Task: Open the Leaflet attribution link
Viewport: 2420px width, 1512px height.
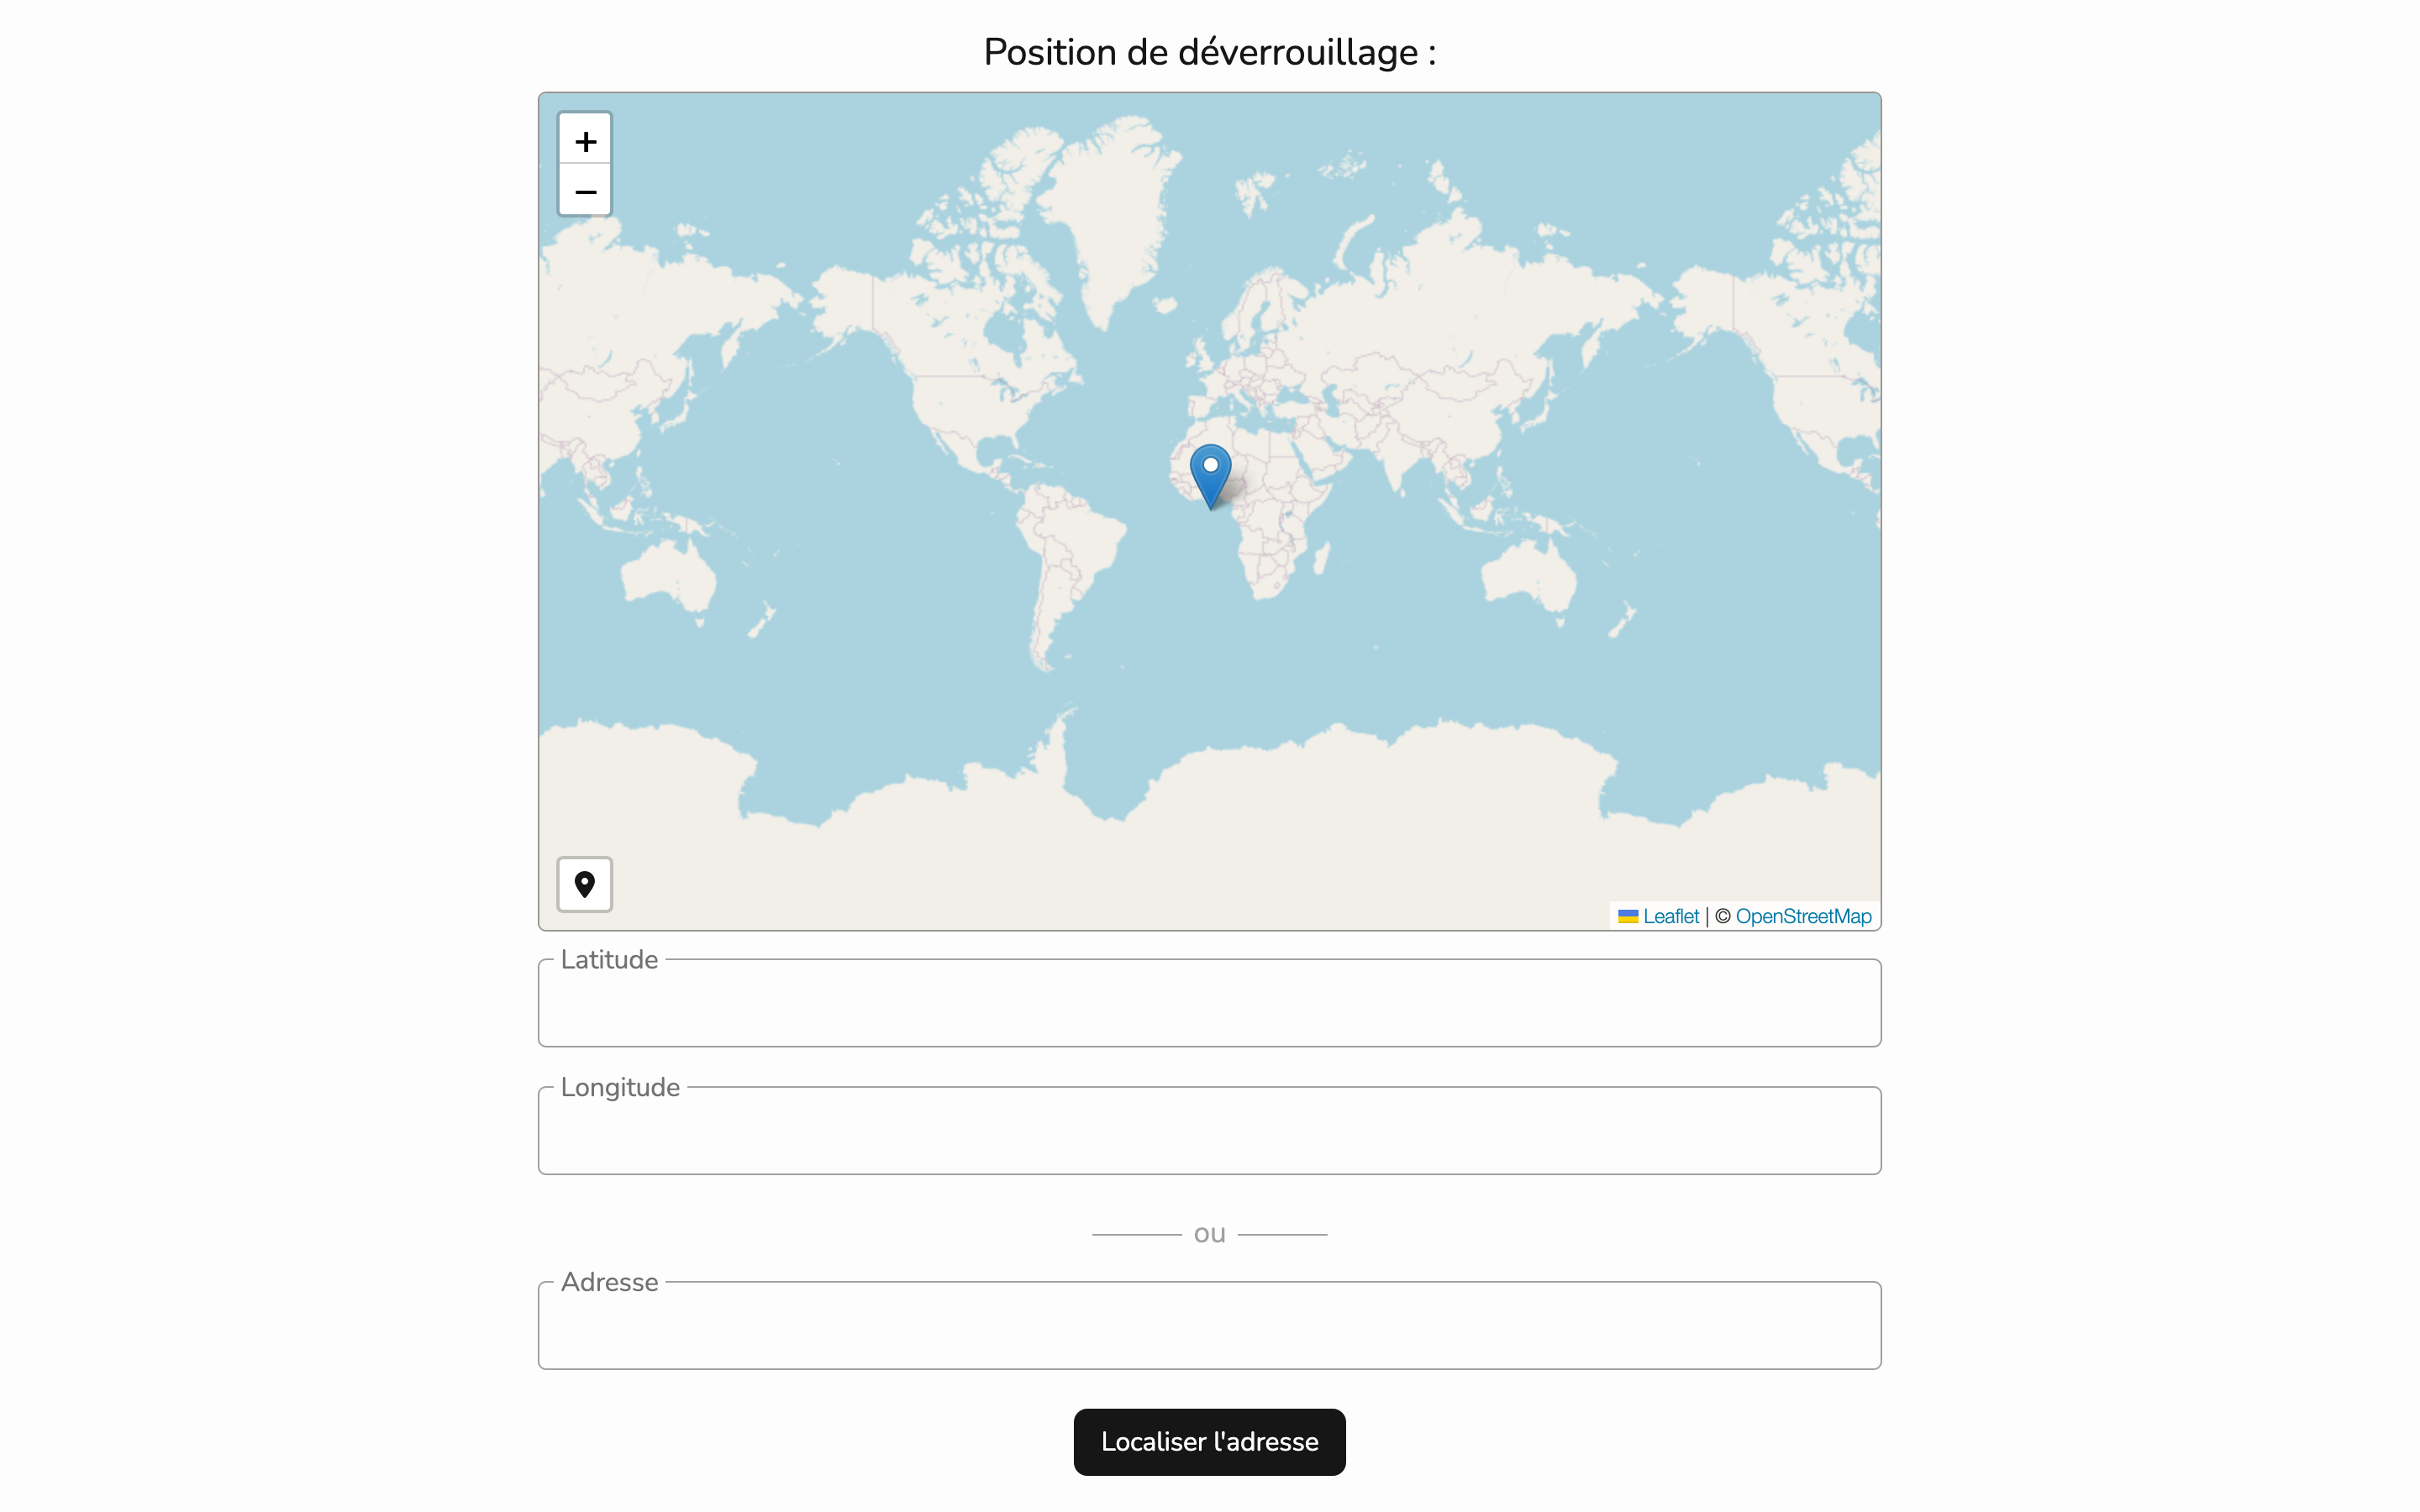Action: click(1659, 916)
